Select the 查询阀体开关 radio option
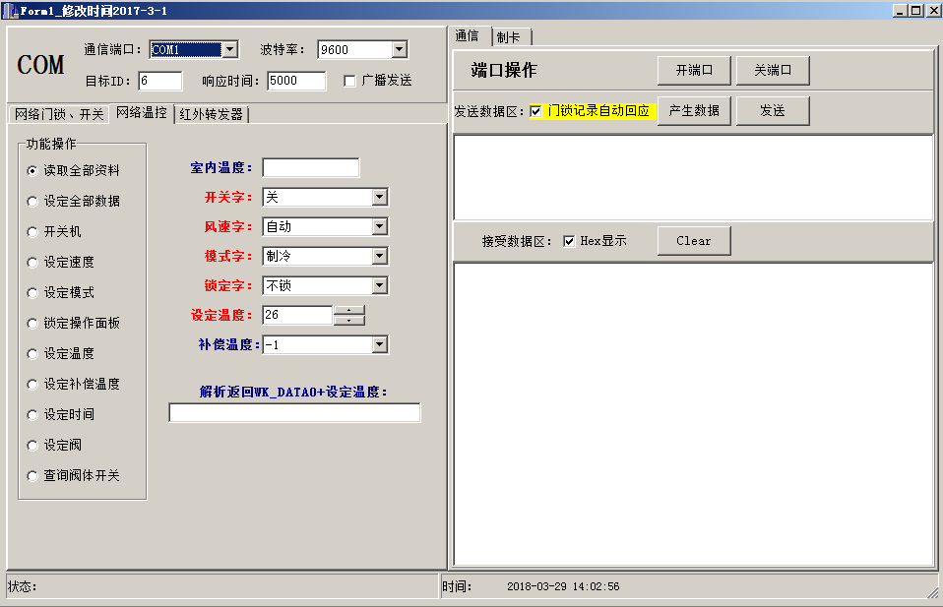The width and height of the screenshot is (943, 607). (x=32, y=476)
